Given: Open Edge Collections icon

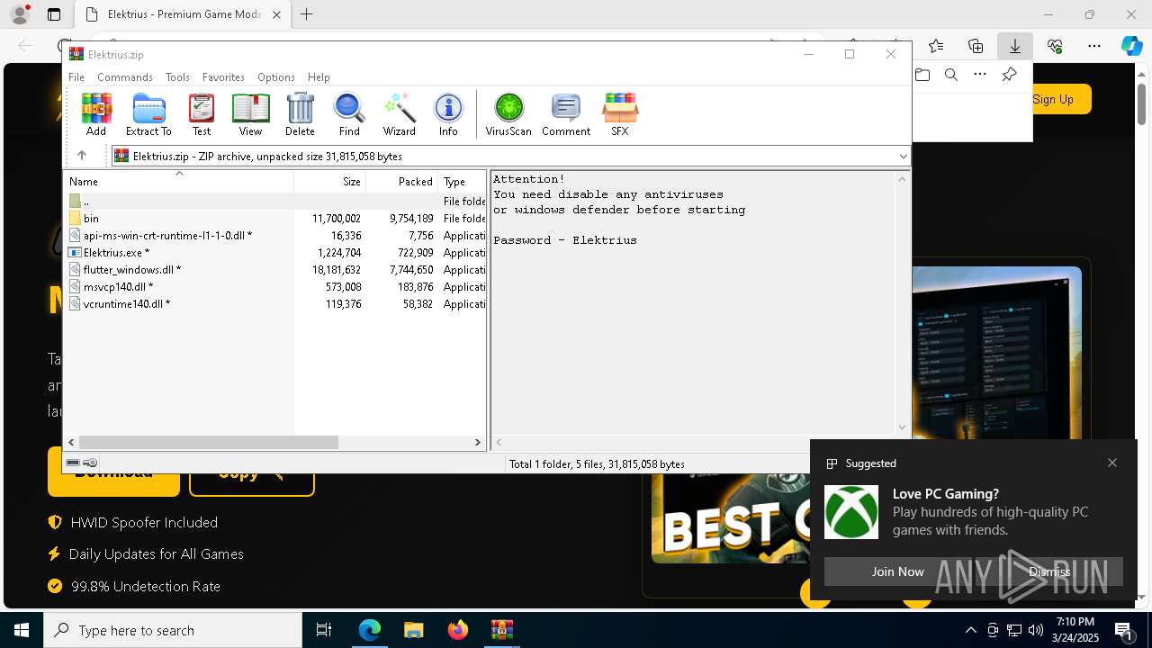Looking at the screenshot, I should point(976,46).
